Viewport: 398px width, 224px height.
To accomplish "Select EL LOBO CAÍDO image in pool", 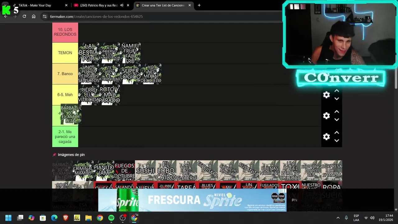I will pyautogui.click(x=166, y=171).
